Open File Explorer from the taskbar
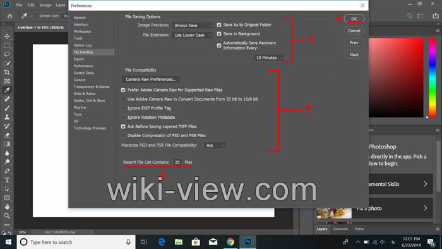442x249 pixels. pyautogui.click(x=179, y=242)
